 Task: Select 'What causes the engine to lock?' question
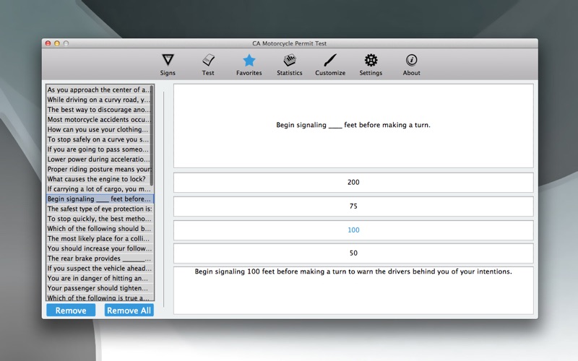point(98,179)
